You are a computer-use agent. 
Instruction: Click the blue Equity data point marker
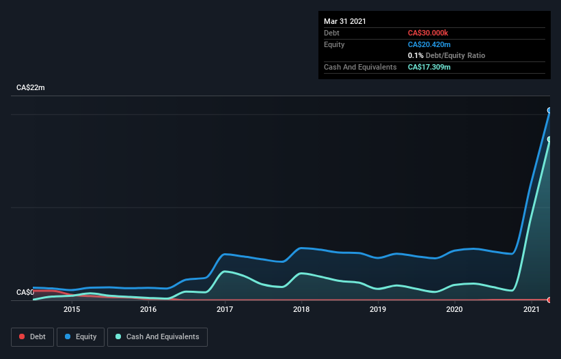(549, 111)
